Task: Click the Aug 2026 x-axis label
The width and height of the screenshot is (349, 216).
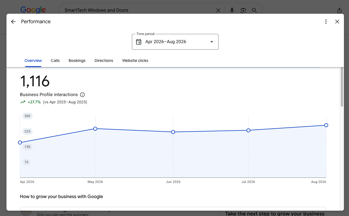Action: (x=318, y=182)
